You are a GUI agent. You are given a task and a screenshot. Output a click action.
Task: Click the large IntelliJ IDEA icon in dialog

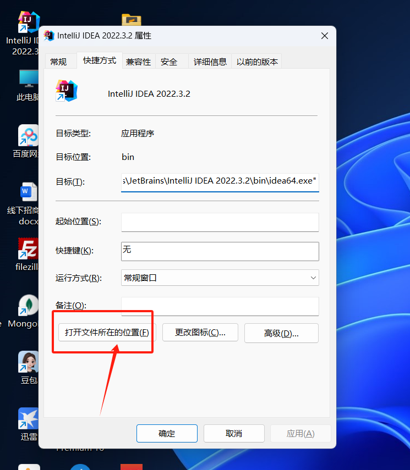(67, 91)
